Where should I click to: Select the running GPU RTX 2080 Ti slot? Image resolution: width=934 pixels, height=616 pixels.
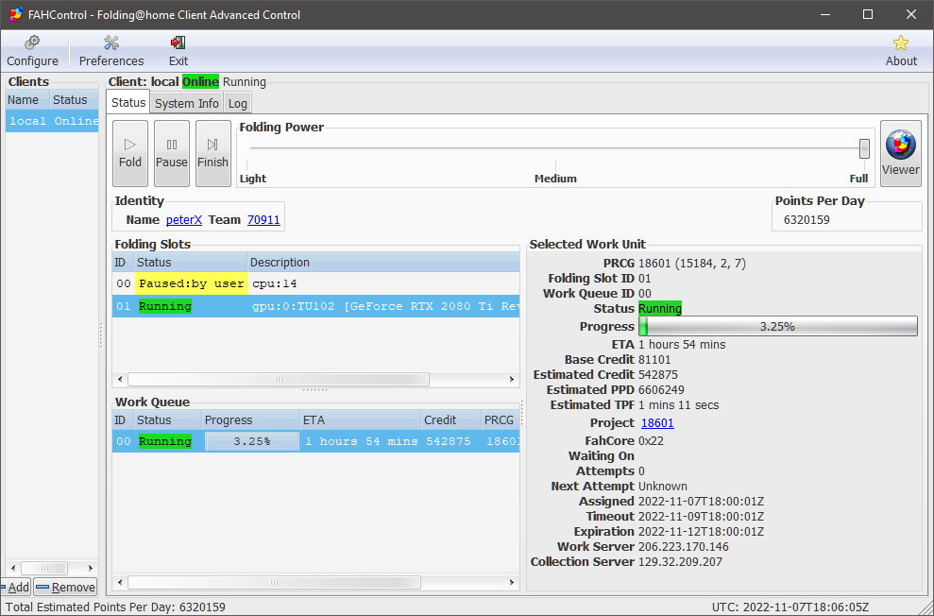(315, 306)
